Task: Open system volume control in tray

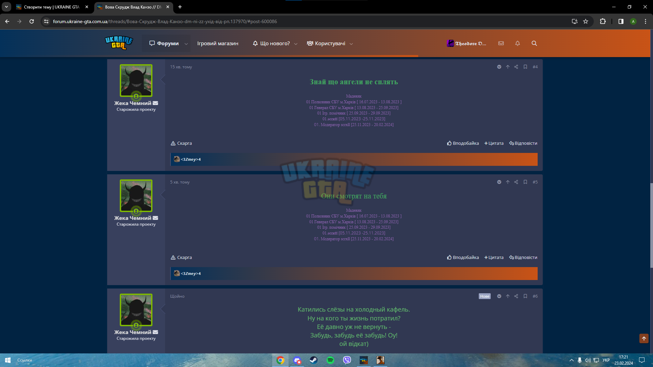Action: 588,360
